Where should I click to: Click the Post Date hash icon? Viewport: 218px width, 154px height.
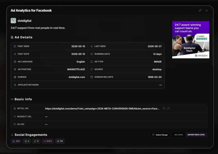15,54
